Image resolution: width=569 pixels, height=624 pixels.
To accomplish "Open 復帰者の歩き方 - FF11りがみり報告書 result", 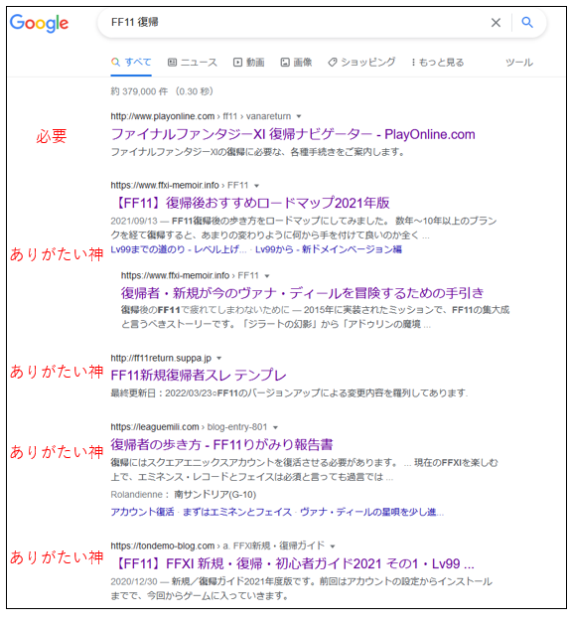I will click(x=221, y=444).
